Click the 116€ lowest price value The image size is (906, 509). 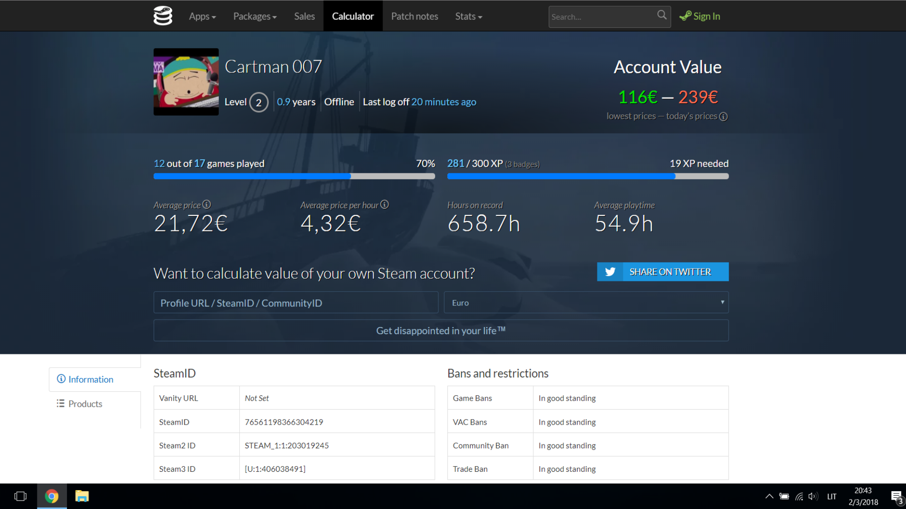(x=638, y=97)
